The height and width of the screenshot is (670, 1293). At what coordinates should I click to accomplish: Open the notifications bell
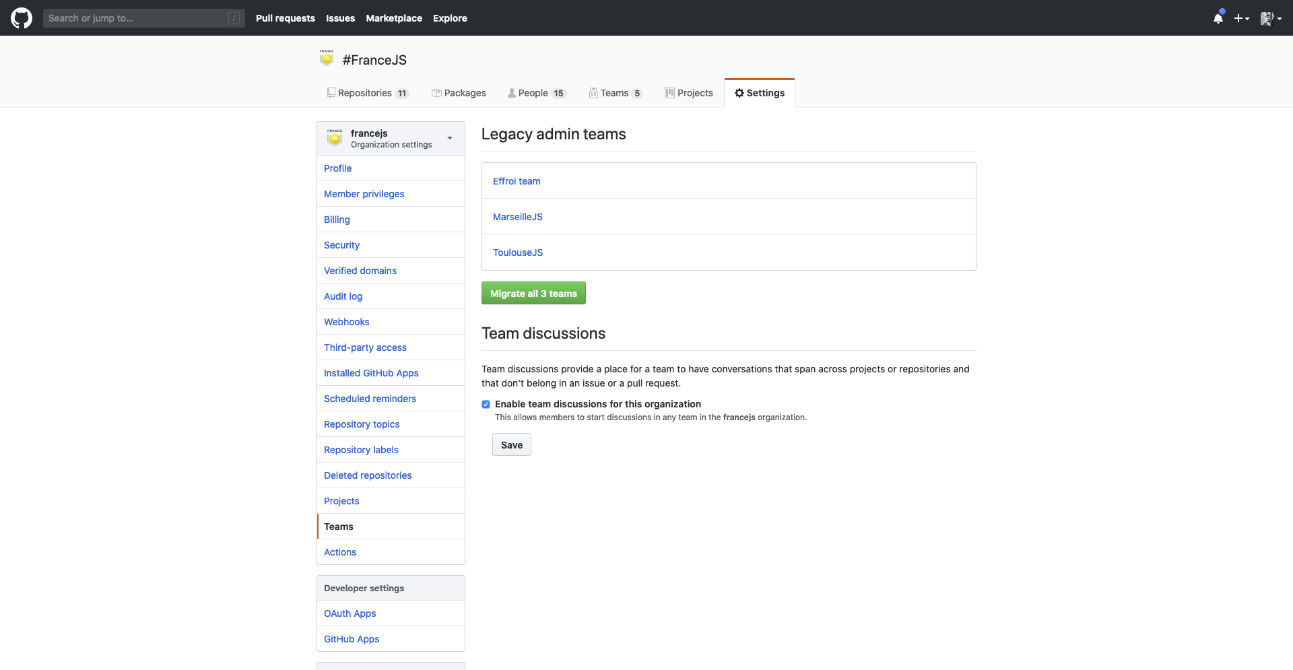point(1218,18)
